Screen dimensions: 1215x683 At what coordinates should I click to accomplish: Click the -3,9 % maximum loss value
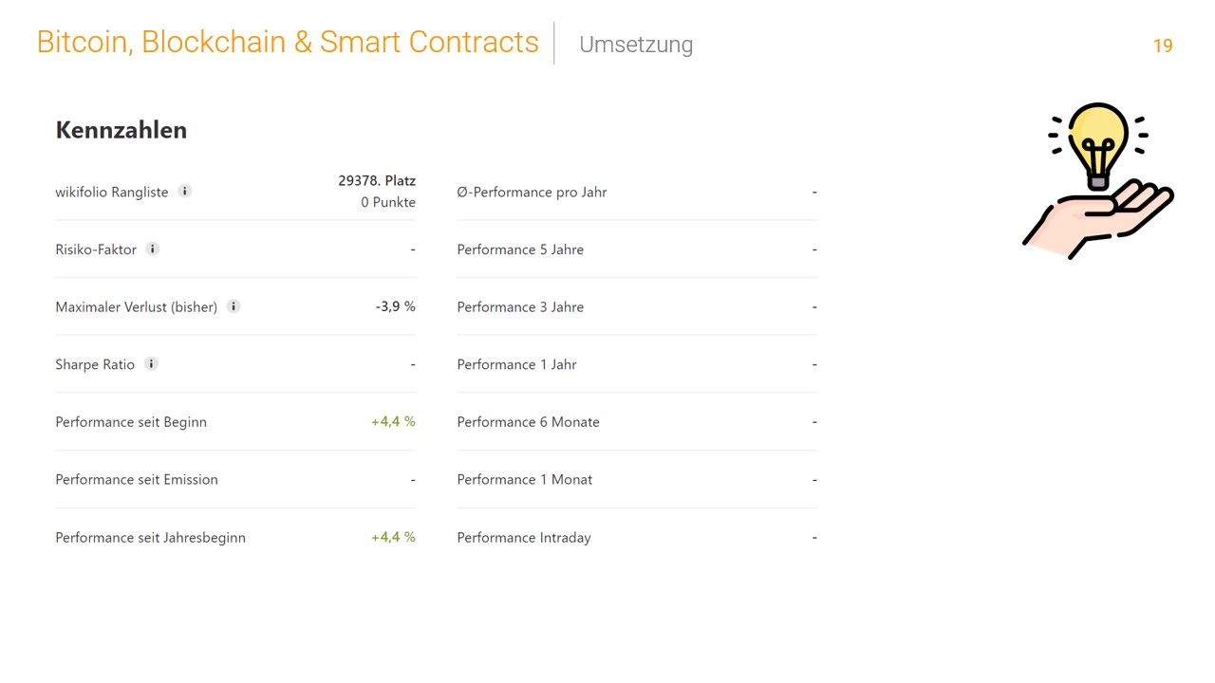[396, 306]
